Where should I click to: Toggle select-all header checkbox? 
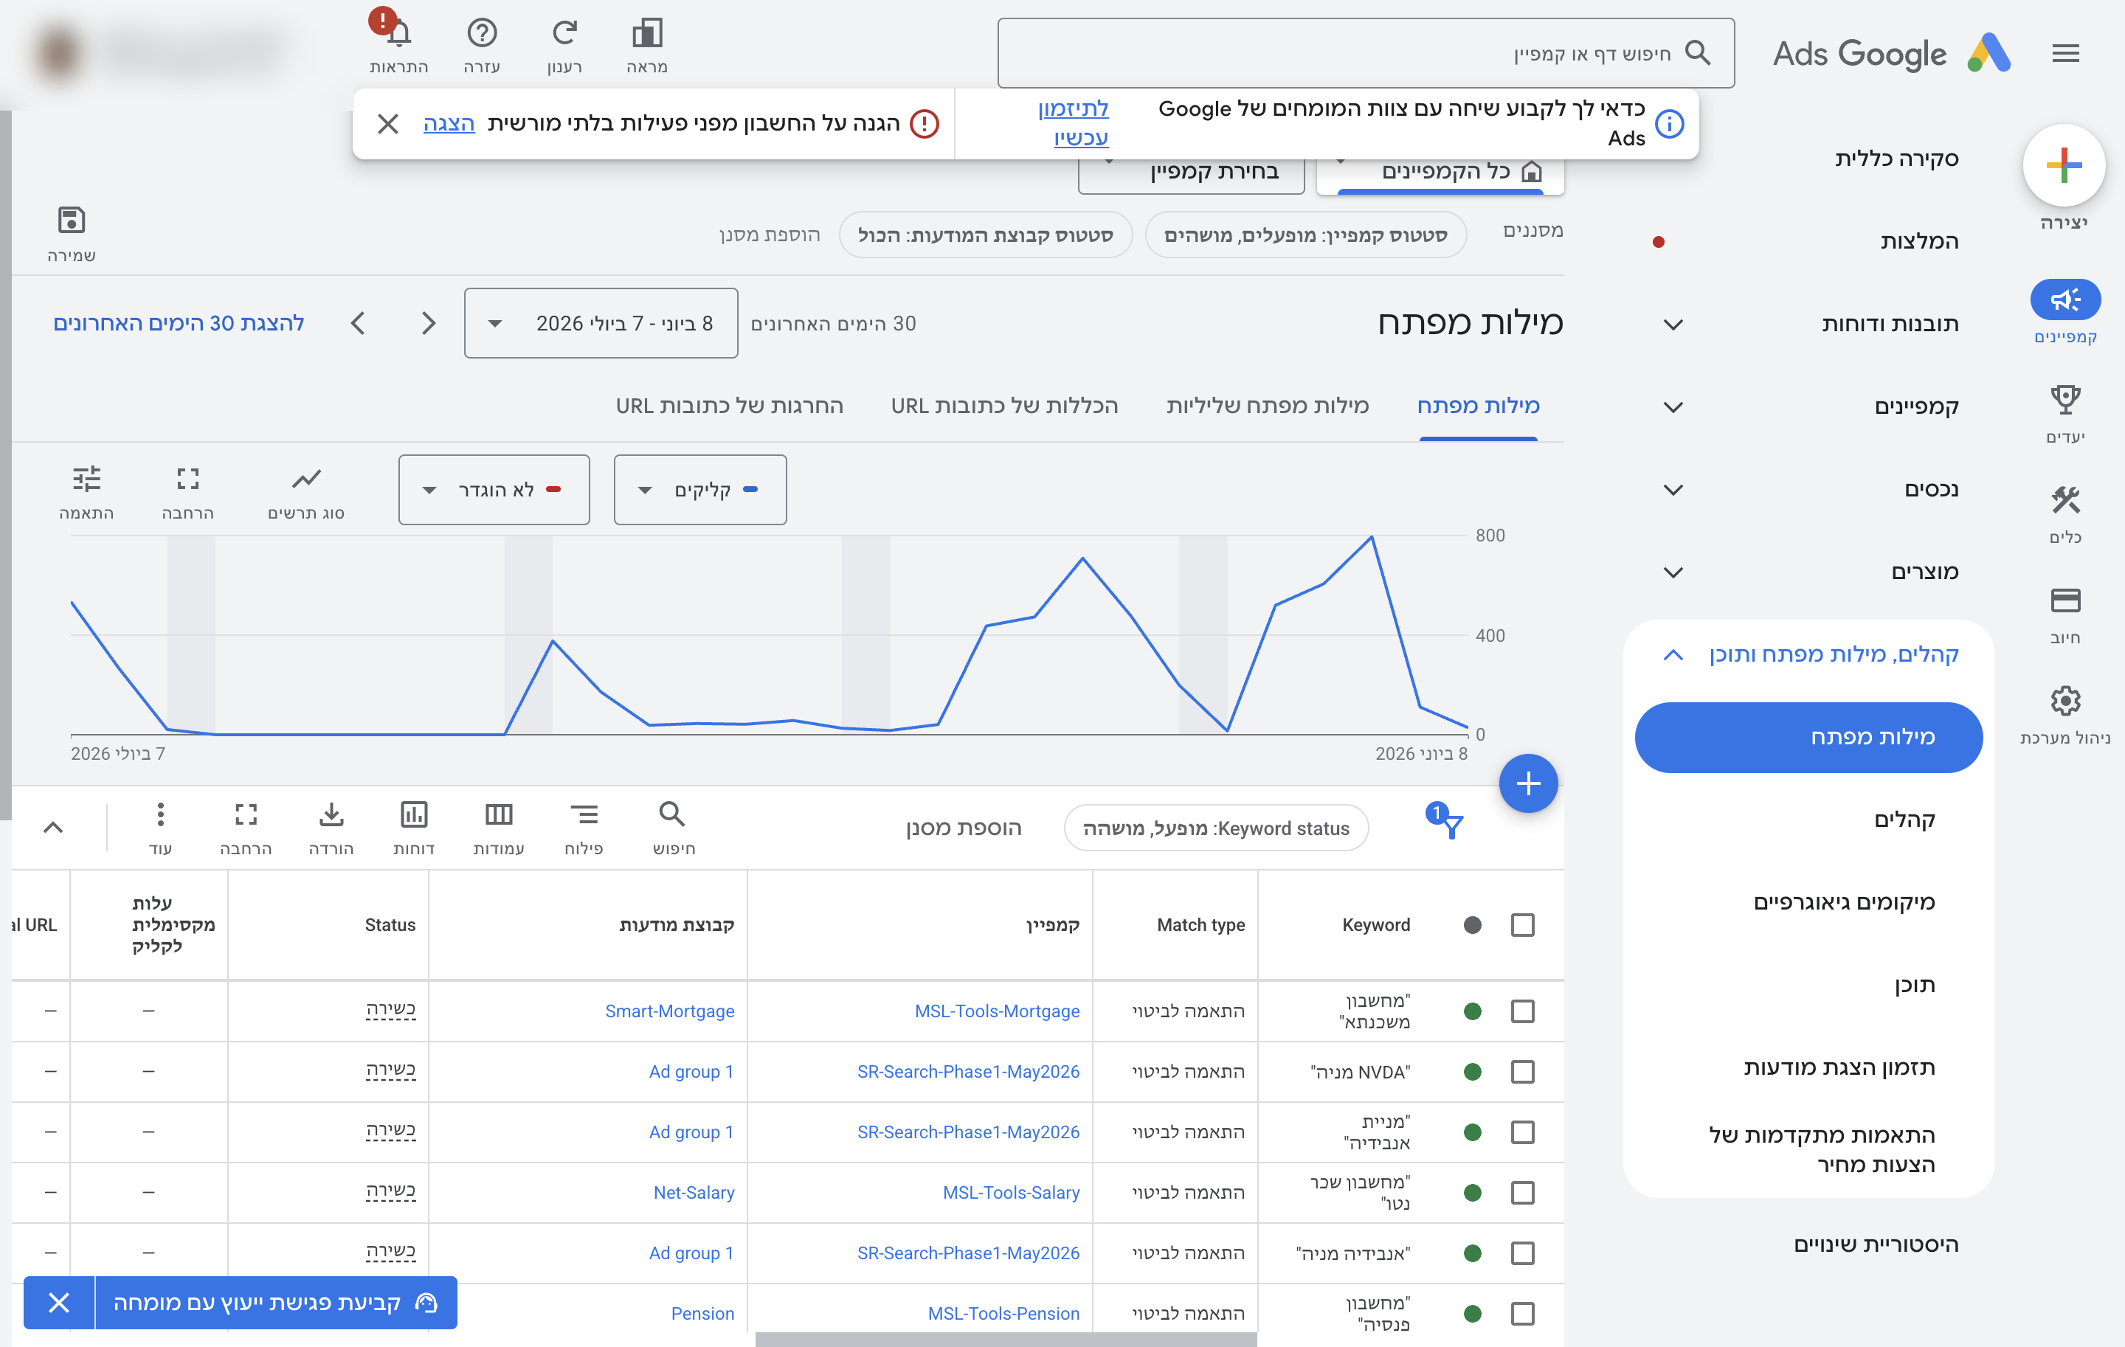[x=1522, y=924]
